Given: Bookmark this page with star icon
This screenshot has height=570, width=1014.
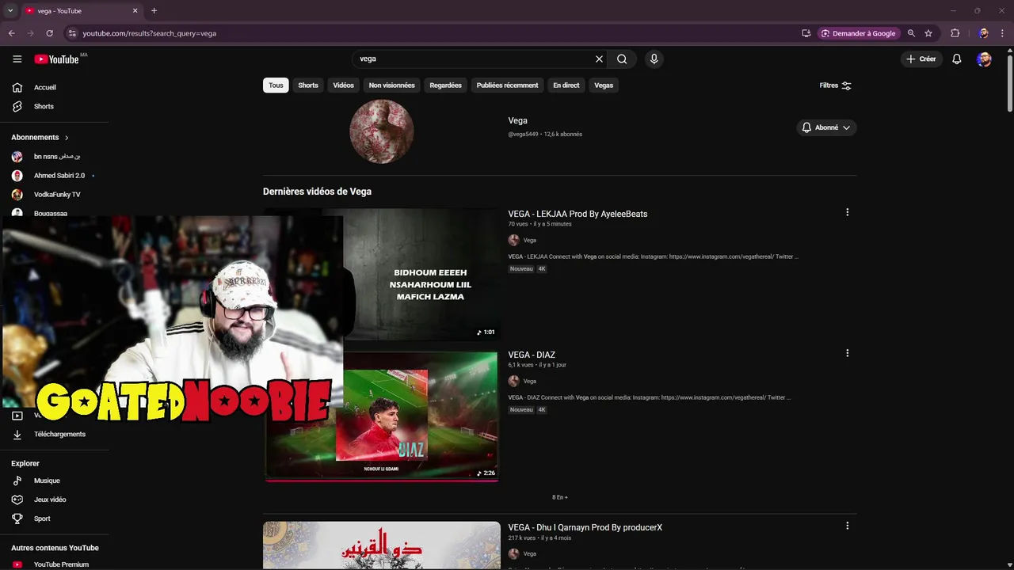Looking at the screenshot, I should 928,33.
